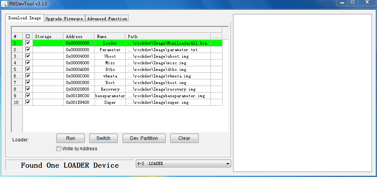Select the boot.img path cell
This screenshot has height=177, width=377.
tap(168, 82)
